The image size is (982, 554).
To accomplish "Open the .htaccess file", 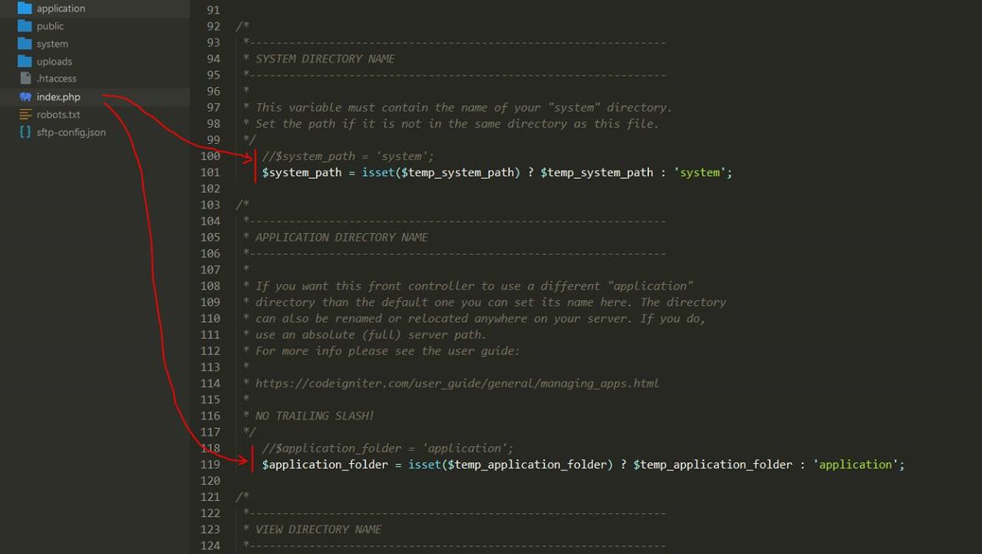I will click(x=56, y=78).
